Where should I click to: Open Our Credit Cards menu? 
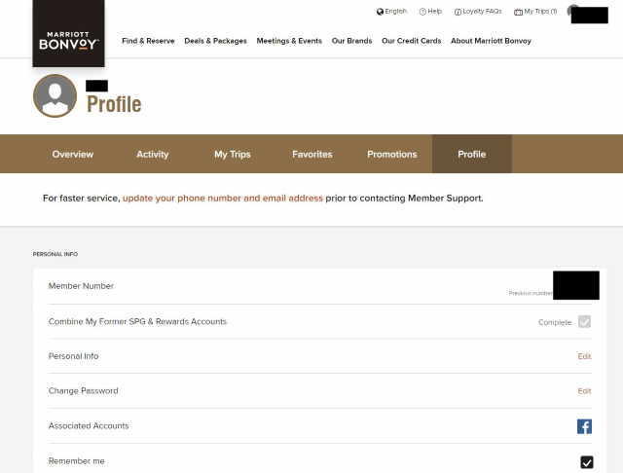(411, 41)
